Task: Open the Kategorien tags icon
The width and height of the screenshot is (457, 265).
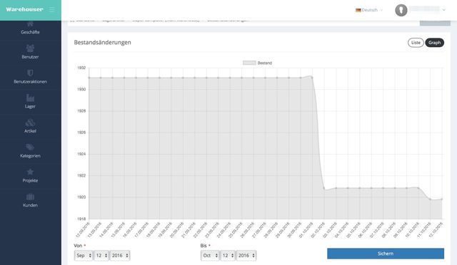Action: (30, 147)
